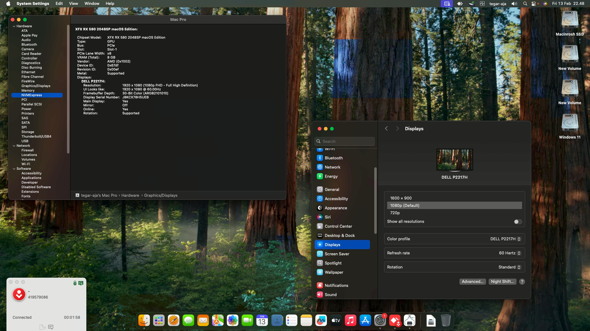The width and height of the screenshot is (590, 331).
Task: Open the App Store in the Dock
Action: point(365,321)
